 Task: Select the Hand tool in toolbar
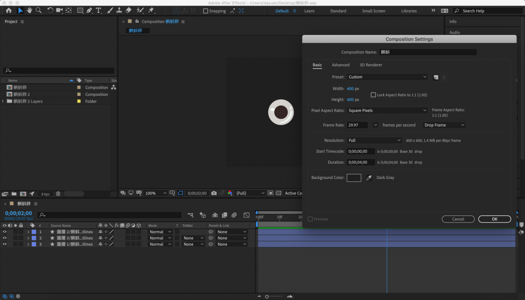pos(30,10)
